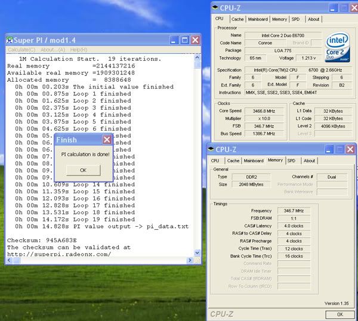Select Cache tab in lower CPU-Z window
This screenshot has height=321, width=358.
coord(233,160)
